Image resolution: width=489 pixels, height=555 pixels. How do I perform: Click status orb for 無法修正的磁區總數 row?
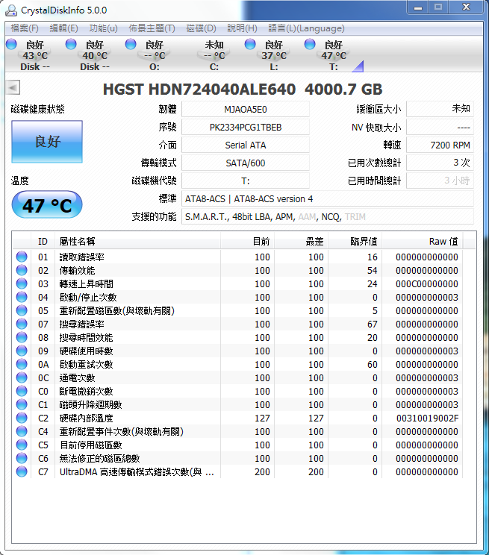(x=22, y=458)
